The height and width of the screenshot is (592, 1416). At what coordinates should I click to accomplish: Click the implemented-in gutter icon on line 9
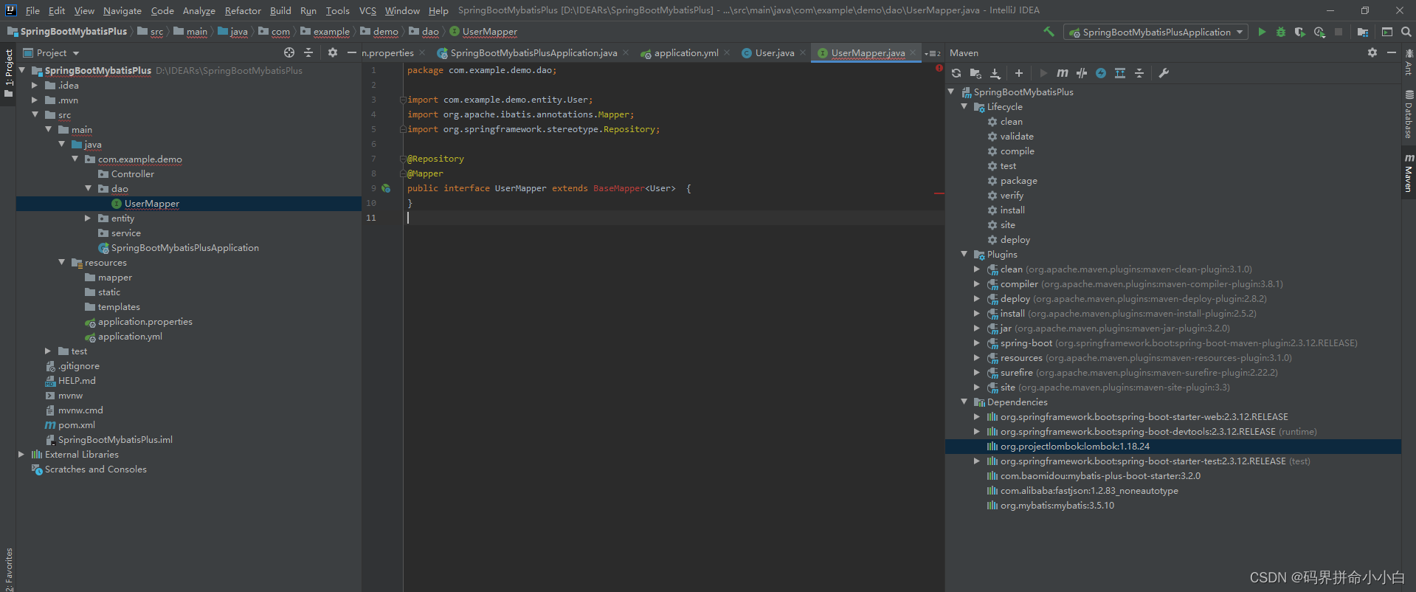(386, 188)
